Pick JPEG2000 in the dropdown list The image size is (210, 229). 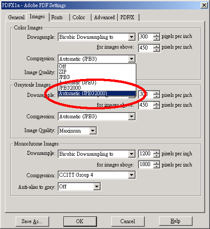click(97, 88)
